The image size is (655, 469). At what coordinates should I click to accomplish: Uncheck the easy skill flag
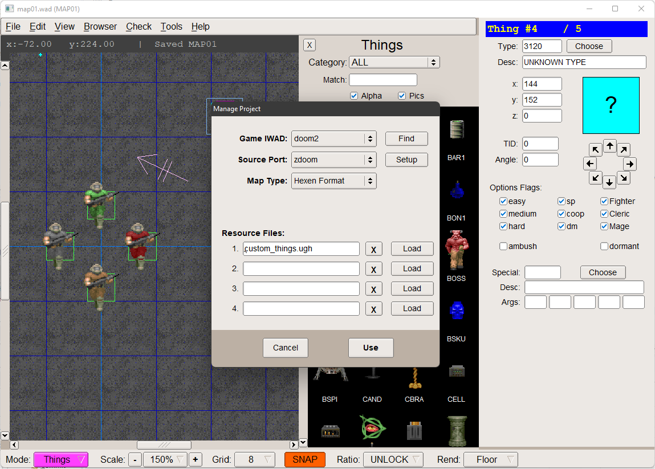tap(503, 201)
